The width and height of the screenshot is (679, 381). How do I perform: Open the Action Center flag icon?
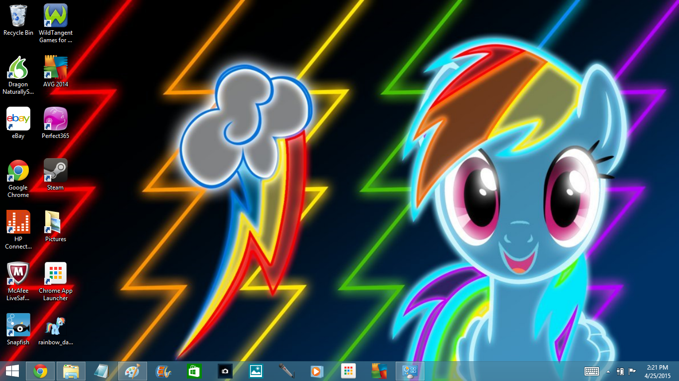[632, 371]
